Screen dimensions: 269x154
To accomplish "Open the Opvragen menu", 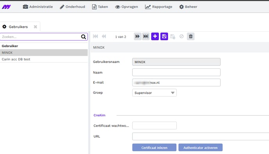I will (x=126, y=7).
